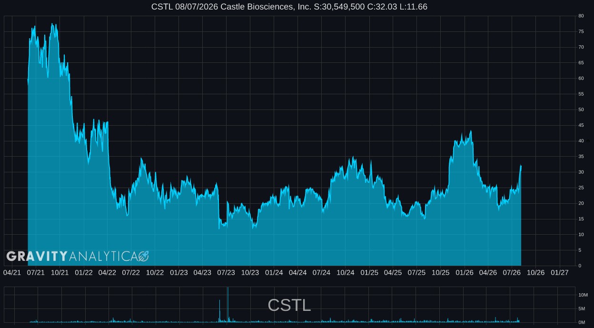Click the 10/25 date axis label
The width and height of the screenshot is (594, 328).
tap(440, 273)
